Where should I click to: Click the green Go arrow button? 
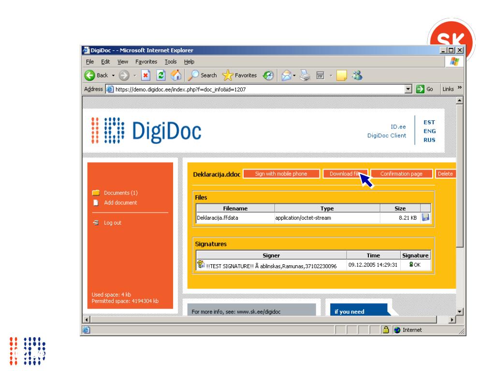pyautogui.click(x=420, y=89)
